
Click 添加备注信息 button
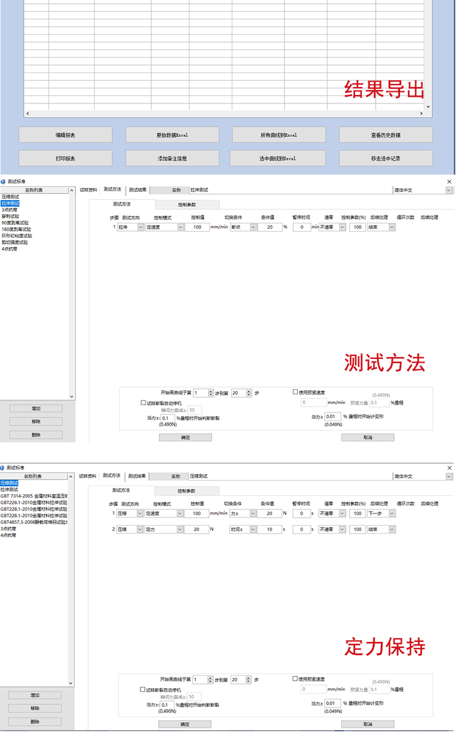pyautogui.click(x=172, y=158)
